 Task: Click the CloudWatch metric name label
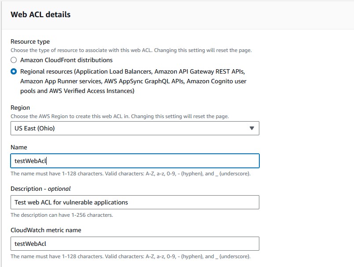point(46,230)
